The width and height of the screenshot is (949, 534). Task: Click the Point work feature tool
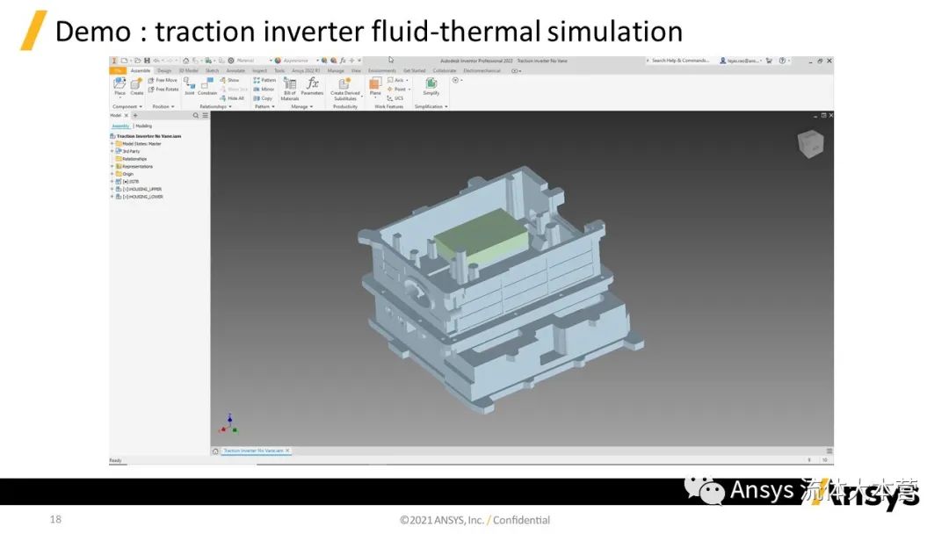click(x=398, y=89)
